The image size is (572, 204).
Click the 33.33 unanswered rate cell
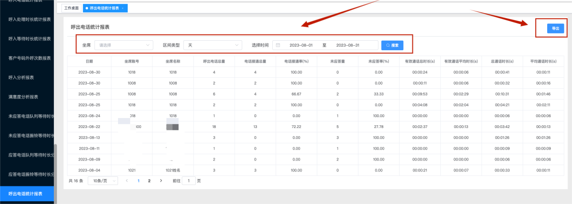point(378,94)
